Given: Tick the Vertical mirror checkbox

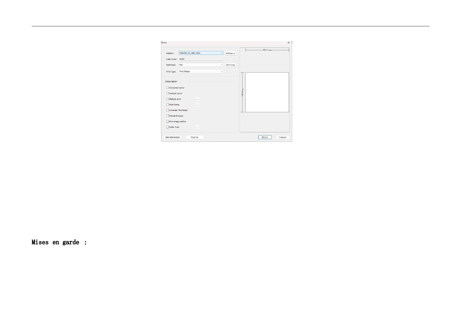Looking at the screenshot, I should tap(168, 93).
